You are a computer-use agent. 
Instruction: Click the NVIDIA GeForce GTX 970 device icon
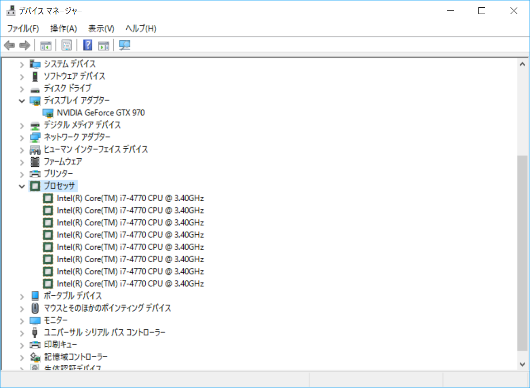click(x=48, y=113)
